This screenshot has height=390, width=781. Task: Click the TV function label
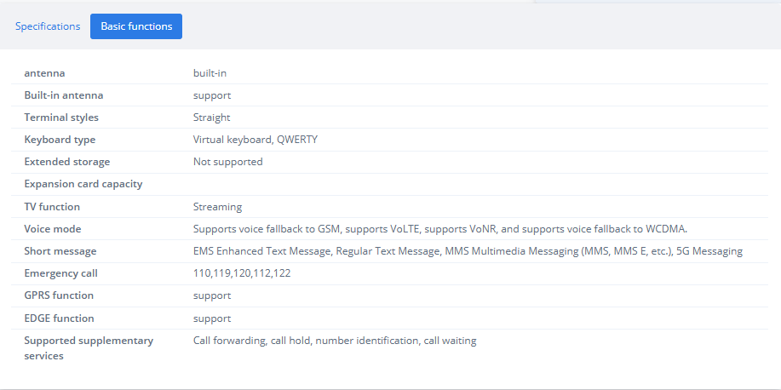click(52, 207)
